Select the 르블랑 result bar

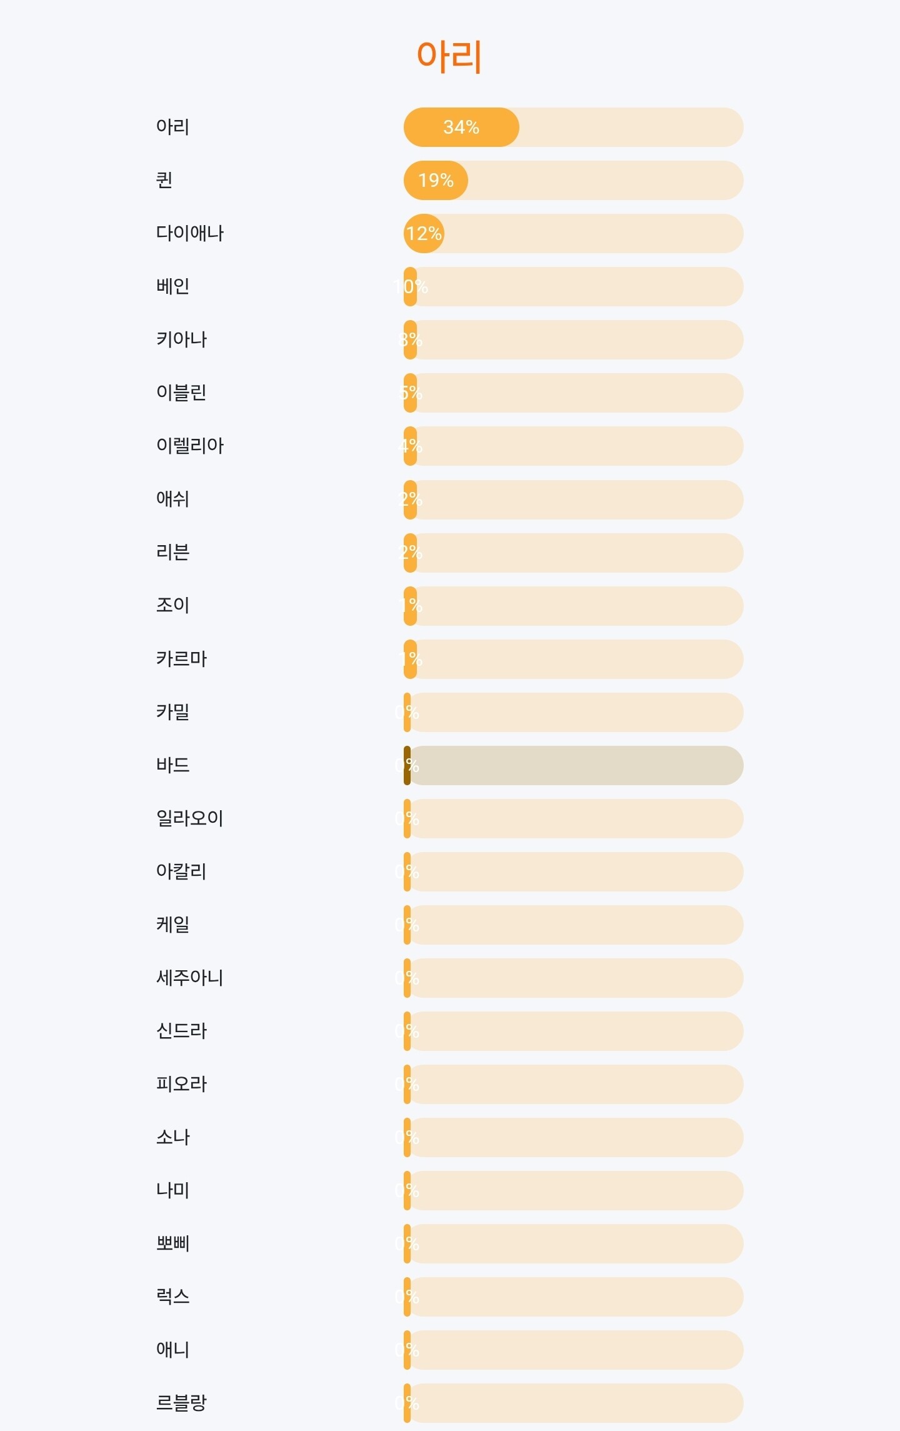[x=572, y=1403]
